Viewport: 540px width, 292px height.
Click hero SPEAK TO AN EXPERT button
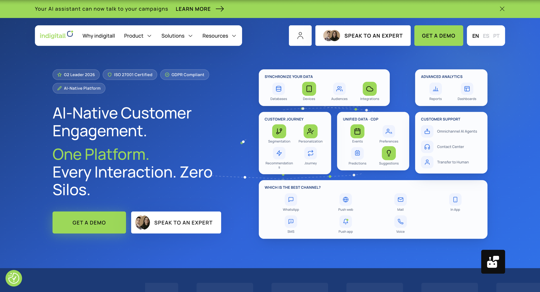pos(176,222)
